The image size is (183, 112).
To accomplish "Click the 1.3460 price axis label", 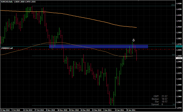I will (x=179, y=61).
